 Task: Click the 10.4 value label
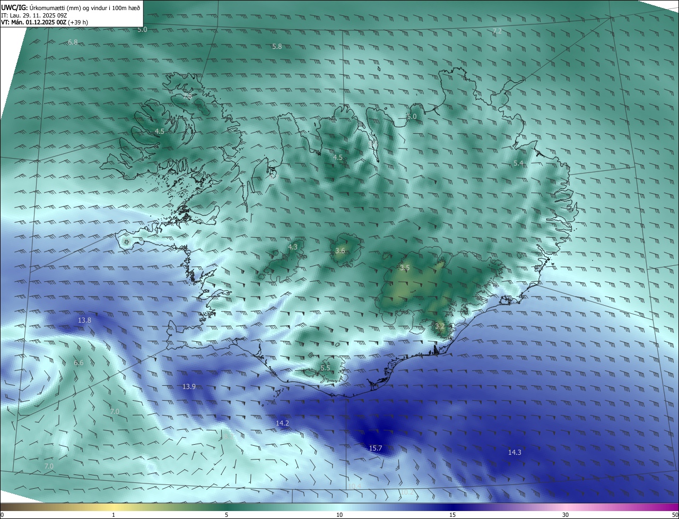(x=355, y=486)
